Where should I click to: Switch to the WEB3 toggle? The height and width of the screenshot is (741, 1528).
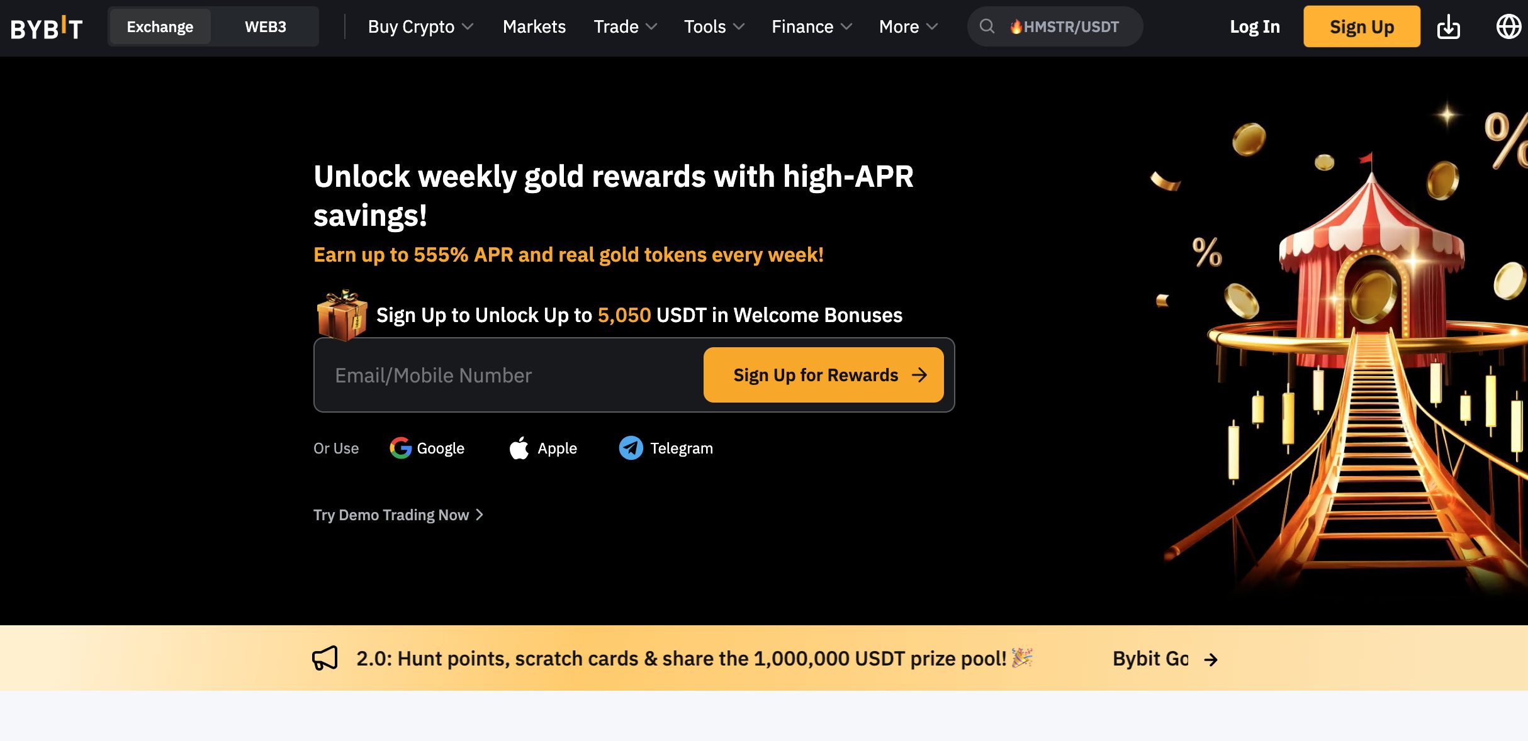click(265, 26)
